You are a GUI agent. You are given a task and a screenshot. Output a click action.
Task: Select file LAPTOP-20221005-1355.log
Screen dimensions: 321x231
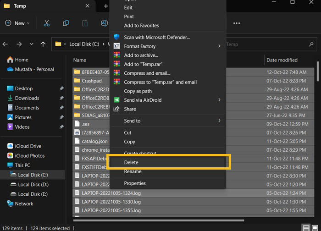[193, 210]
